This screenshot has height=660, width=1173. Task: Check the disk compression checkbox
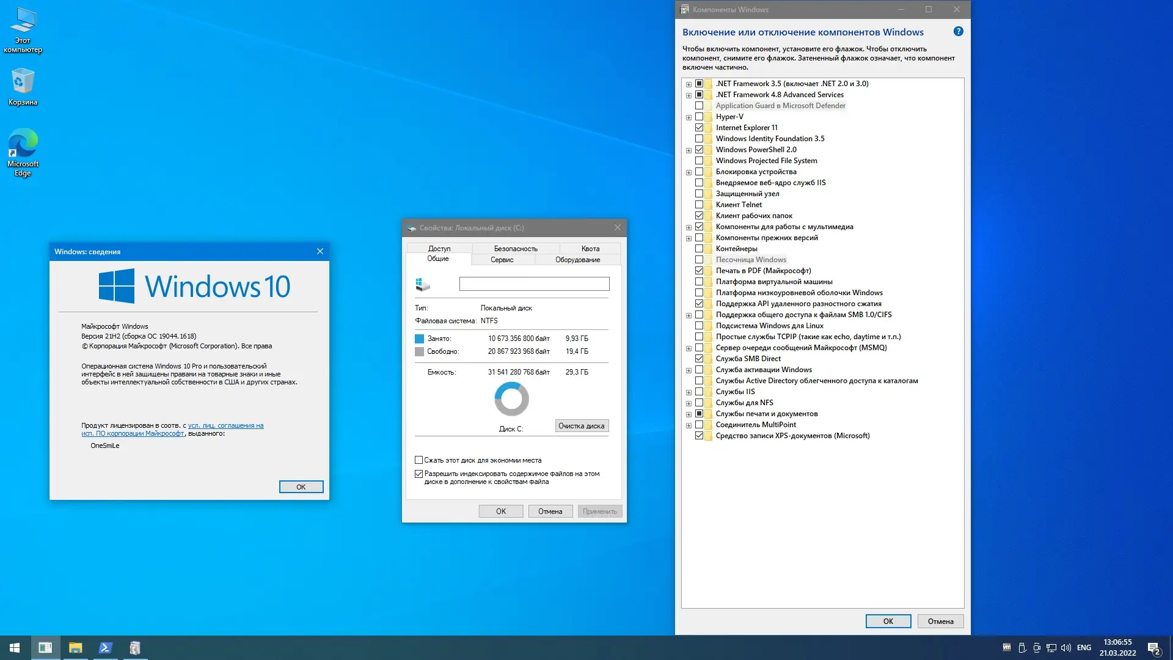(x=419, y=460)
